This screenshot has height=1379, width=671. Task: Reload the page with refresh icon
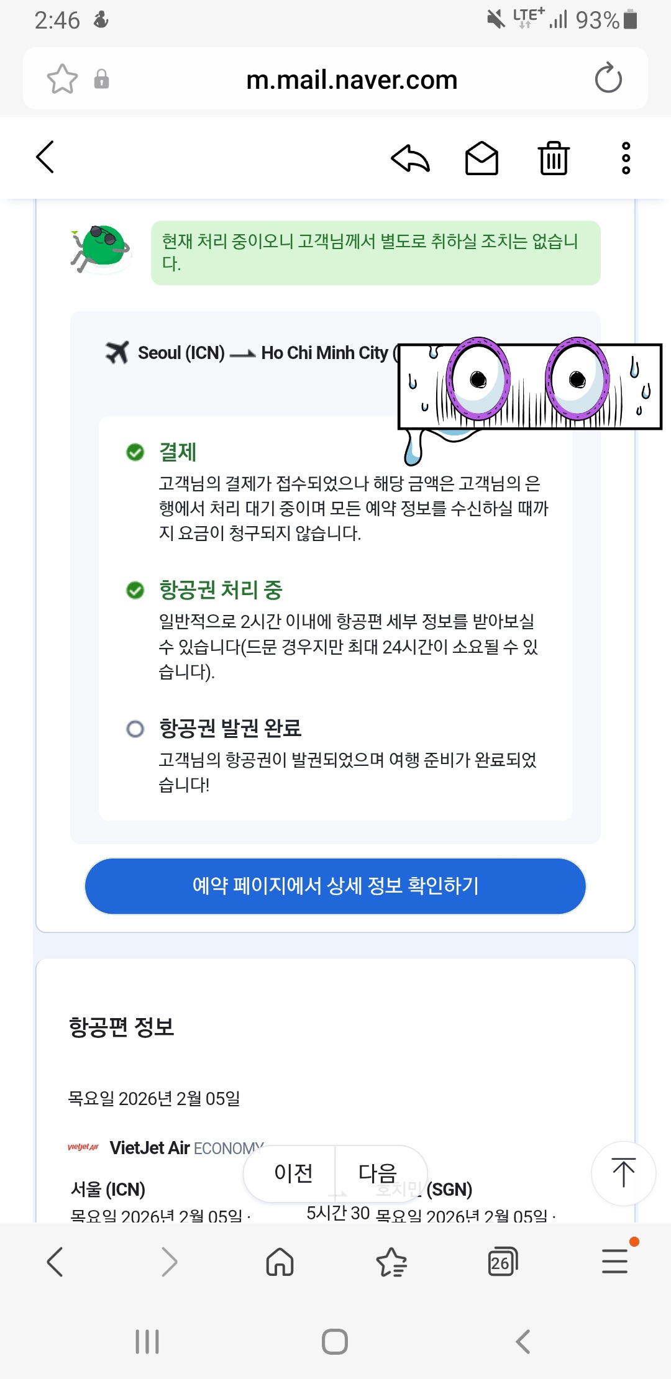click(608, 79)
